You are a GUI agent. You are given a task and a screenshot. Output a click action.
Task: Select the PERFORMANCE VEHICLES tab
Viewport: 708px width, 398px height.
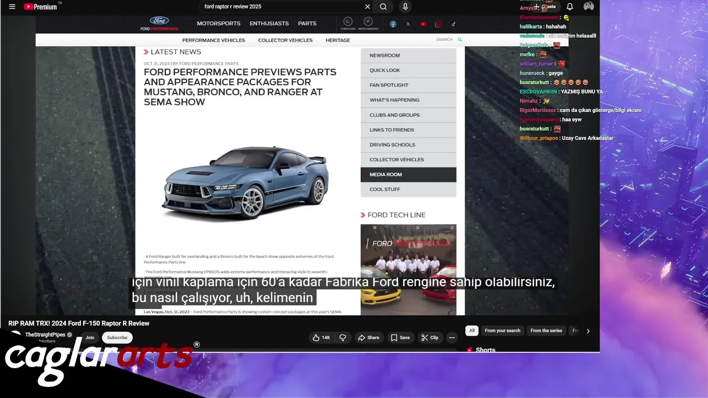tap(214, 40)
